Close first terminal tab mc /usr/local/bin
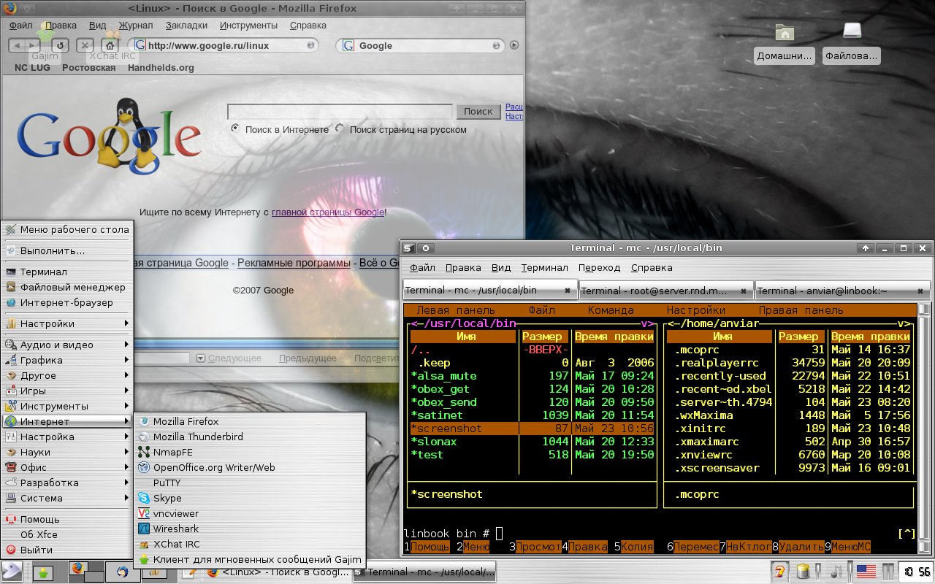The height and width of the screenshot is (584, 935). coord(568,291)
